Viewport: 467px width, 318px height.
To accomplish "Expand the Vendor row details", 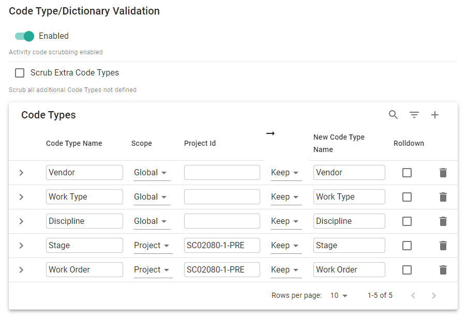I will click(x=21, y=173).
